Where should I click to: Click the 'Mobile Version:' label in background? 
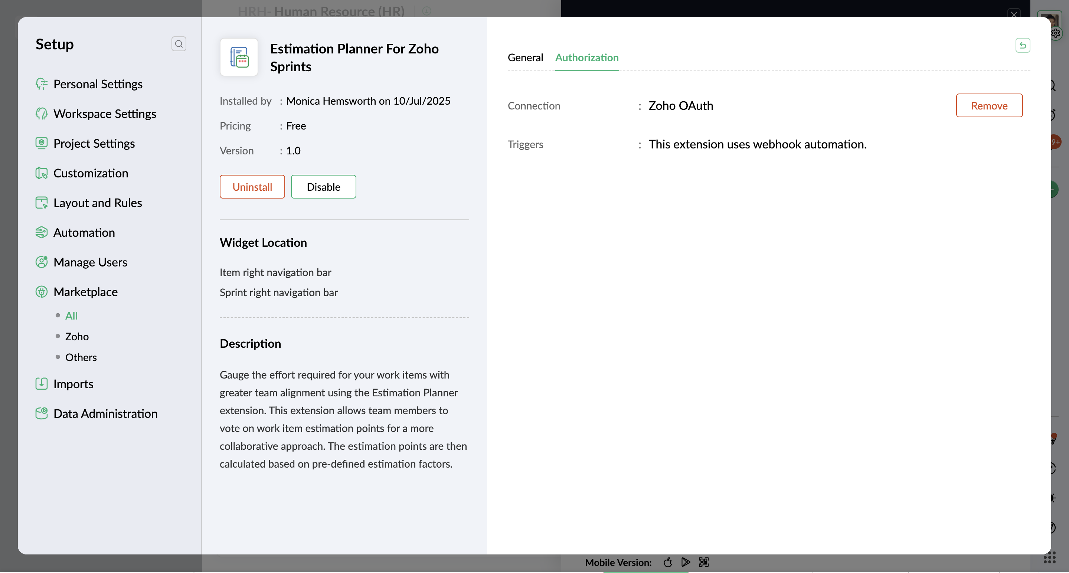[x=618, y=562]
